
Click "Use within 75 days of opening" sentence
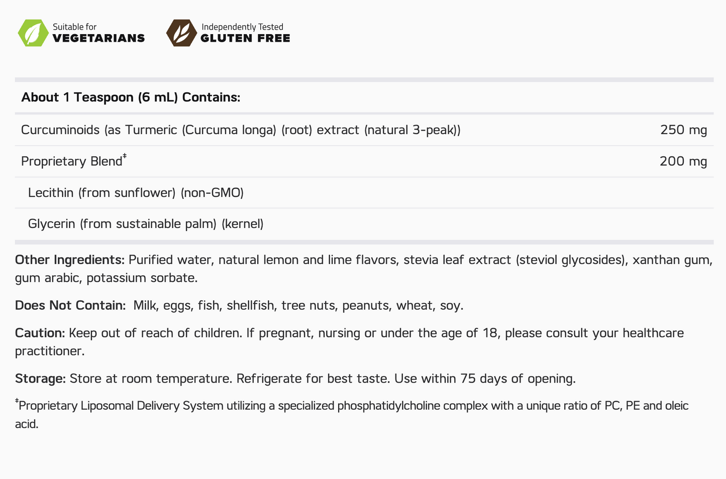[485, 379]
